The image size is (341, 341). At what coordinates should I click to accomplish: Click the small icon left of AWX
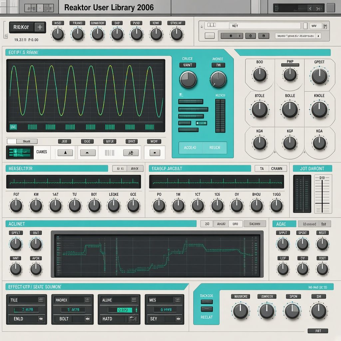120,169
